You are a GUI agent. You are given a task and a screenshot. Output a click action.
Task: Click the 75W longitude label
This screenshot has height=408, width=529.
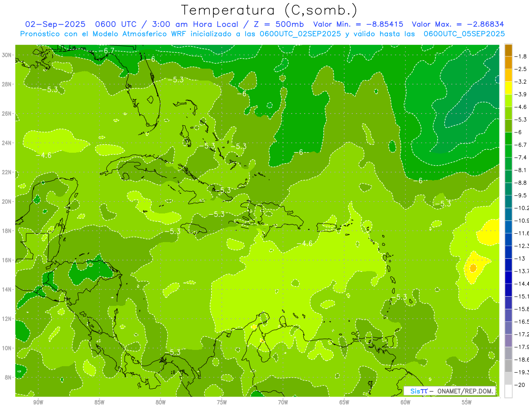[222, 402]
